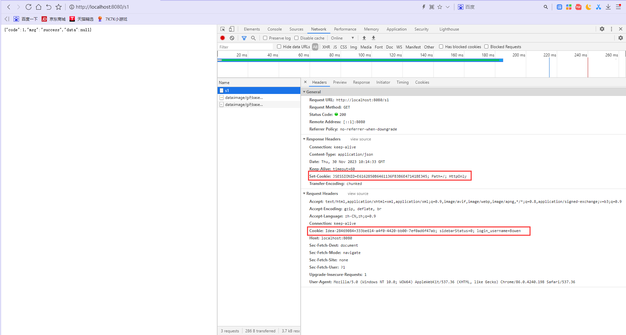
Task: Open the browser downloads icon
Action: [x=608, y=7]
